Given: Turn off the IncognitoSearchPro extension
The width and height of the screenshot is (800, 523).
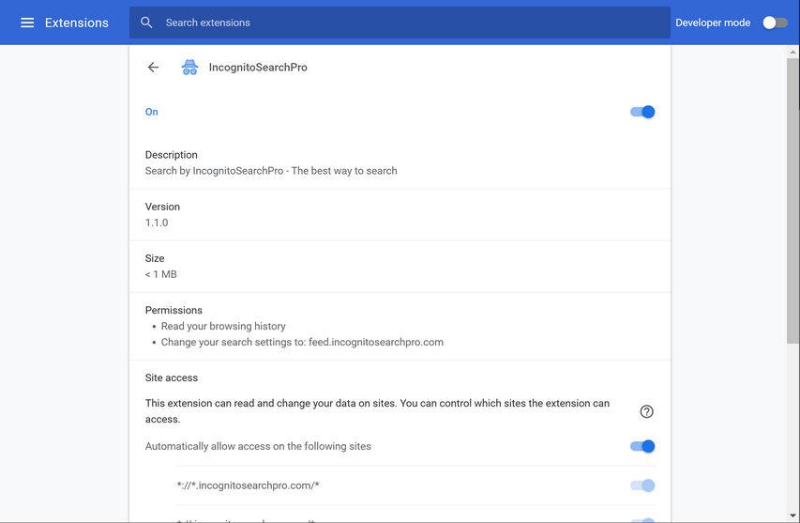Looking at the screenshot, I should pyautogui.click(x=642, y=112).
